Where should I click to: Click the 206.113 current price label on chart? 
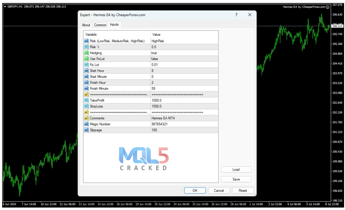tap(337, 26)
